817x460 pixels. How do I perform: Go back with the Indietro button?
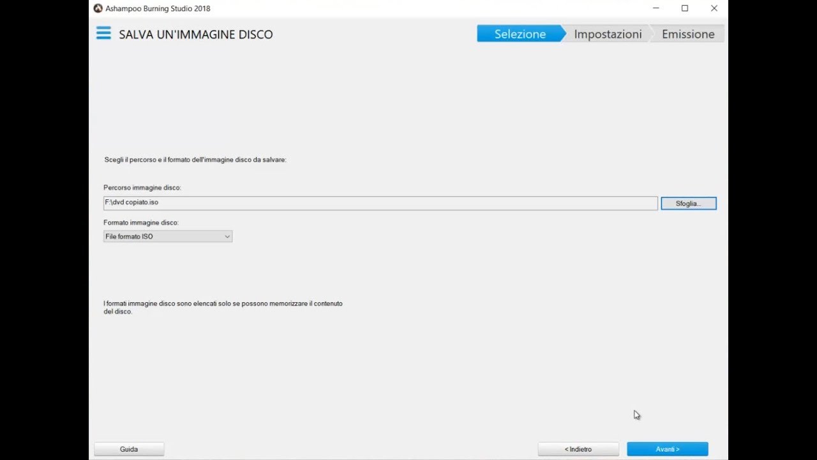coord(578,449)
